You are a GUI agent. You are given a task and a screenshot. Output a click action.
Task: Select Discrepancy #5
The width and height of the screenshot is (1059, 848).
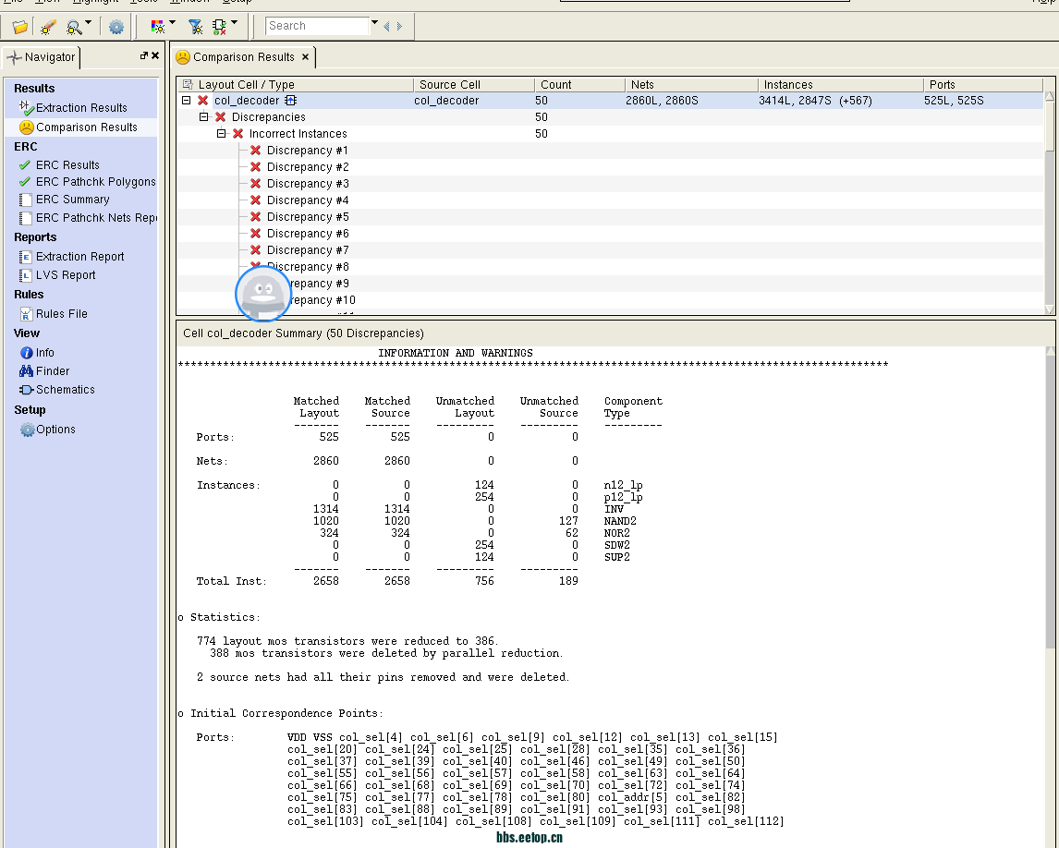(x=308, y=217)
